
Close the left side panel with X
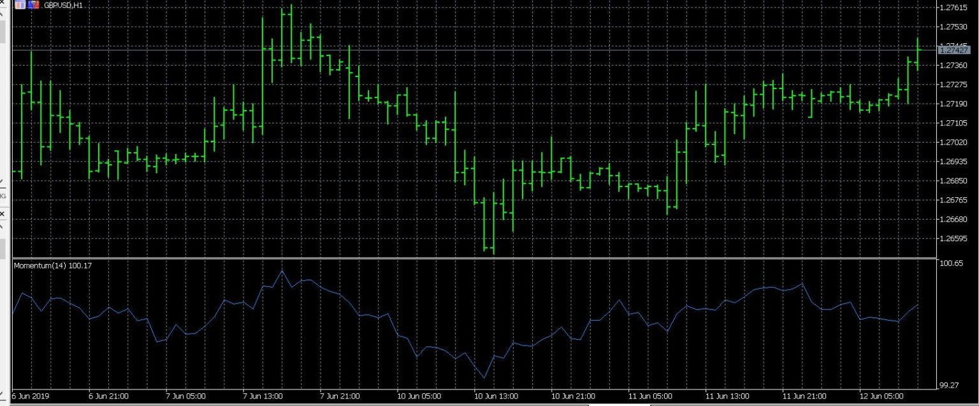2,214
